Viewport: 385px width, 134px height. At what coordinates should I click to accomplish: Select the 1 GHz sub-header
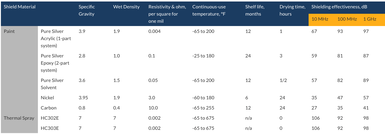[x=370, y=19]
